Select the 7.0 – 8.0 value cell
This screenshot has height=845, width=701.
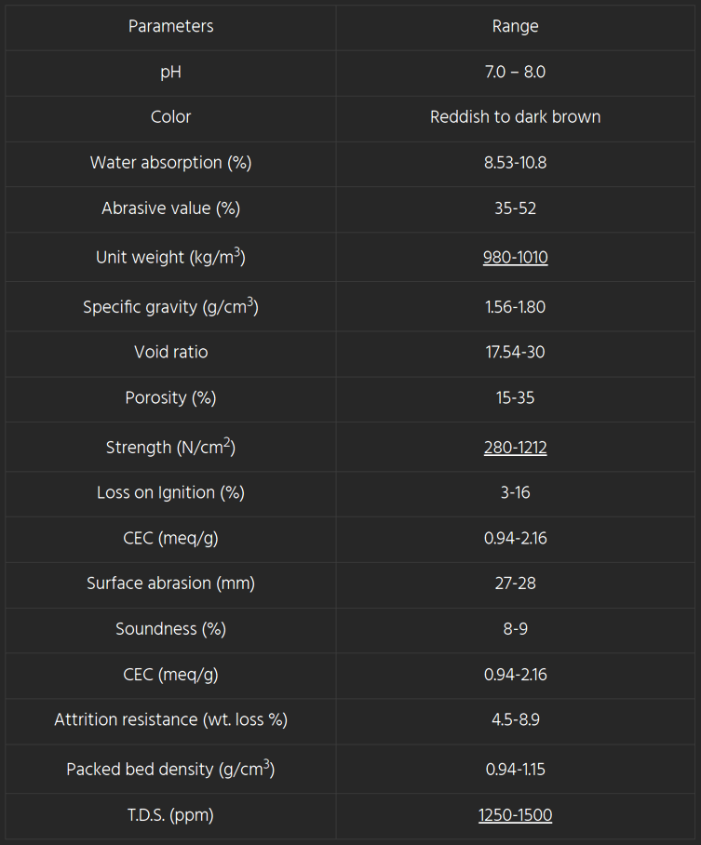tap(515, 72)
